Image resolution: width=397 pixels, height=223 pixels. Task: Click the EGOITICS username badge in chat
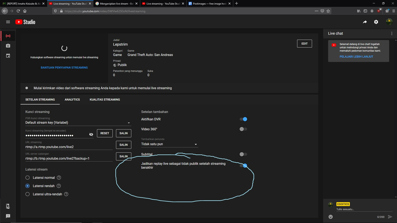click(x=343, y=204)
